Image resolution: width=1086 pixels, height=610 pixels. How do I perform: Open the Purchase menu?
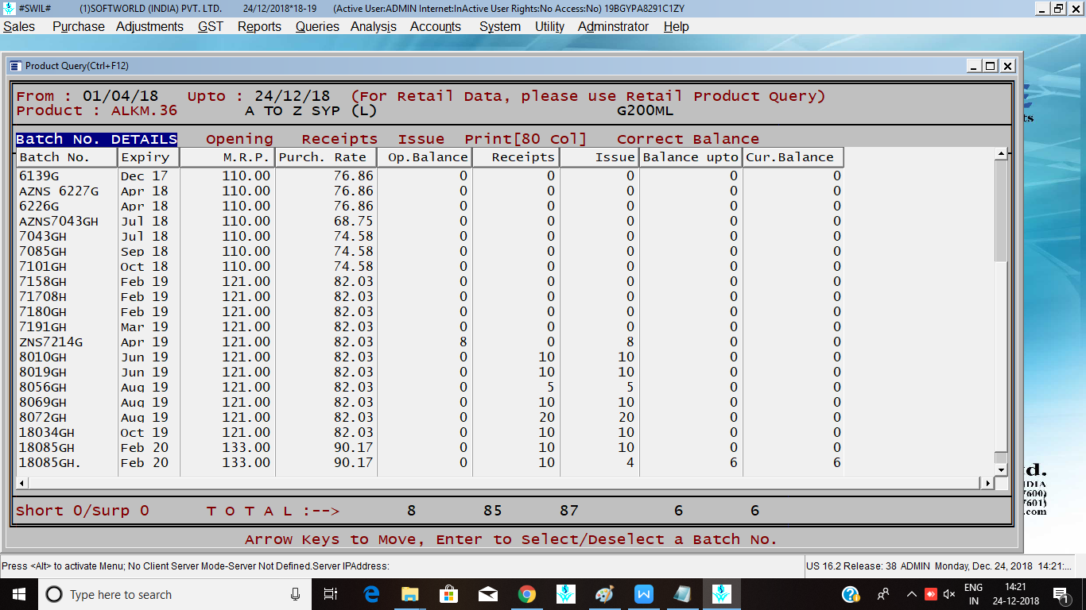[78, 26]
